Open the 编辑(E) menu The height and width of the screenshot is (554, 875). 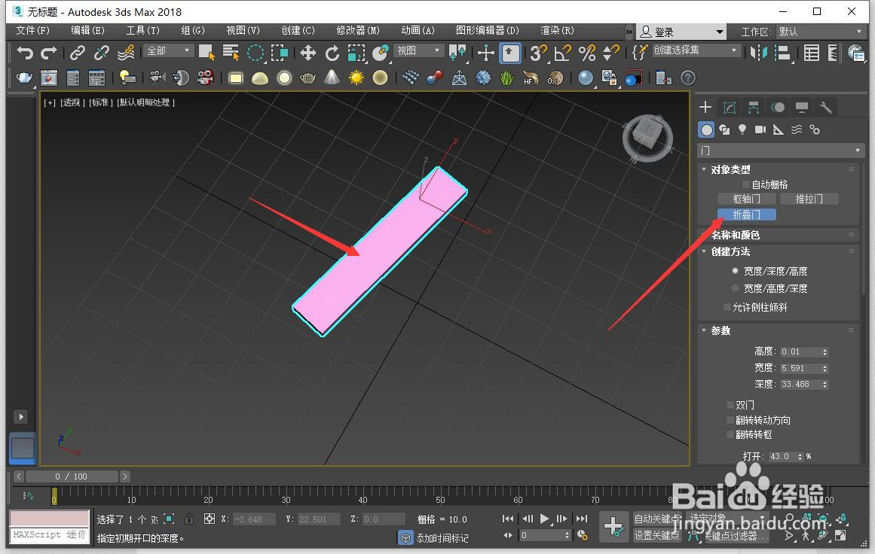pyautogui.click(x=87, y=31)
